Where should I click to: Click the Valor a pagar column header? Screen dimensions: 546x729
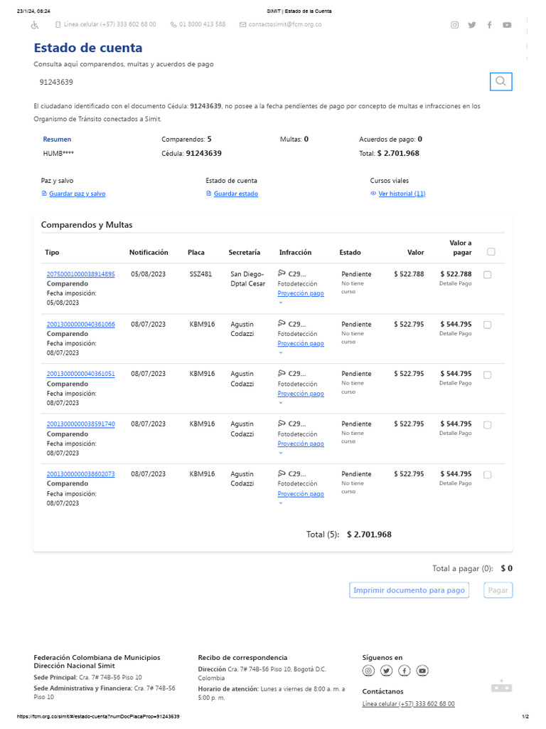461,247
